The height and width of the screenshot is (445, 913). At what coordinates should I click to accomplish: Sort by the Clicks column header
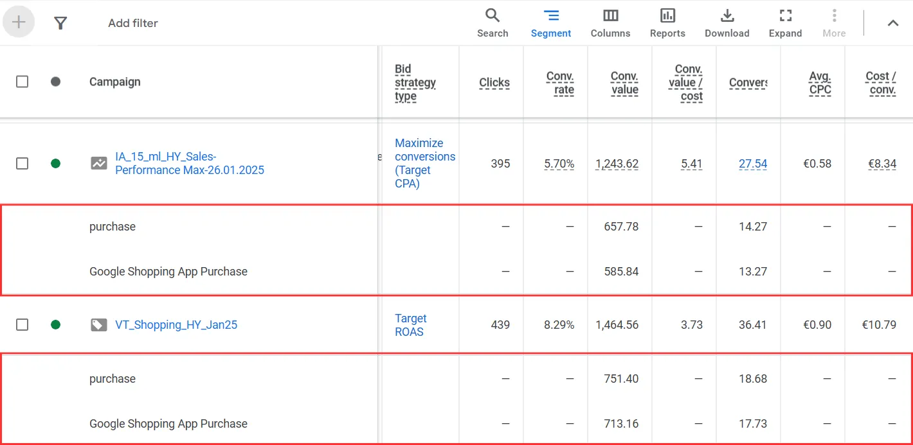pos(494,82)
